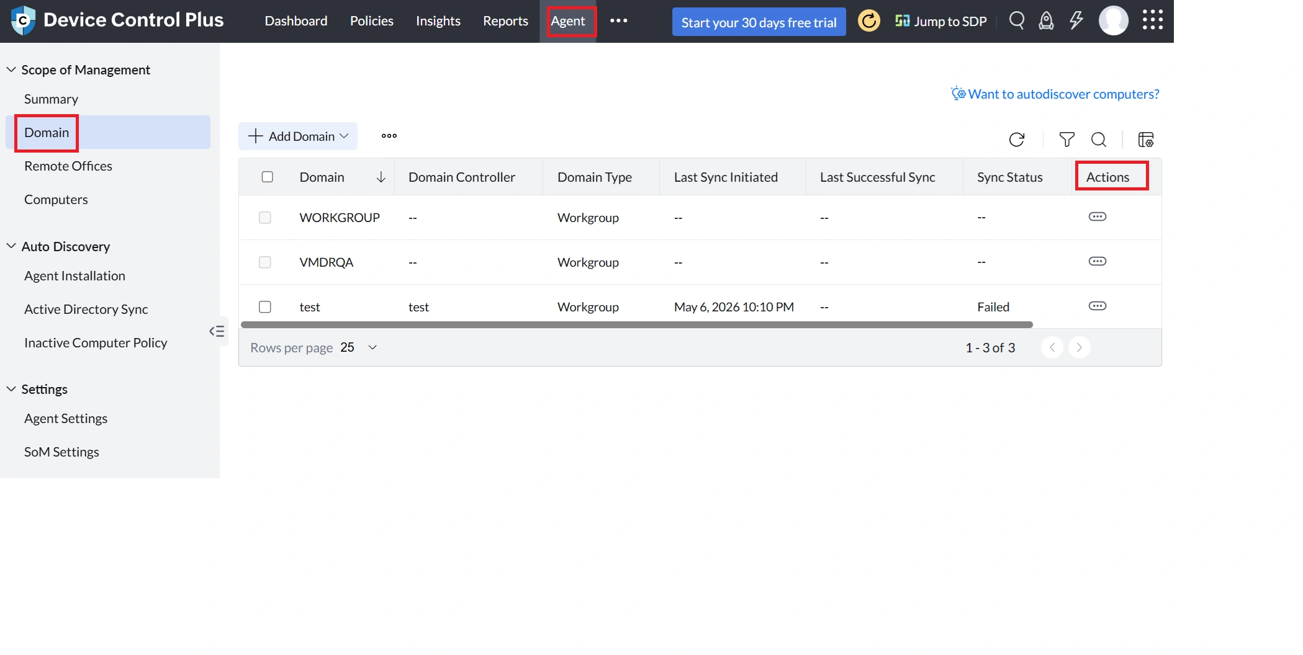1303x655 pixels.
Task: Open SoM Settings in the sidebar
Action: click(61, 452)
